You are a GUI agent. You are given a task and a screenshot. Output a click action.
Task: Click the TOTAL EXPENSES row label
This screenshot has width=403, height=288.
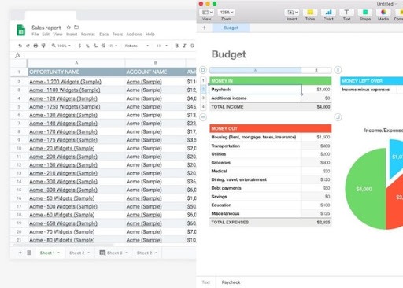pyautogui.click(x=230, y=223)
